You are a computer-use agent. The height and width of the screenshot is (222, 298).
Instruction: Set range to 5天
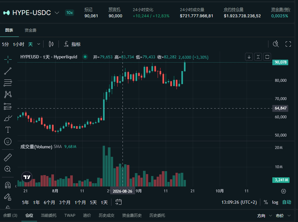(93, 202)
